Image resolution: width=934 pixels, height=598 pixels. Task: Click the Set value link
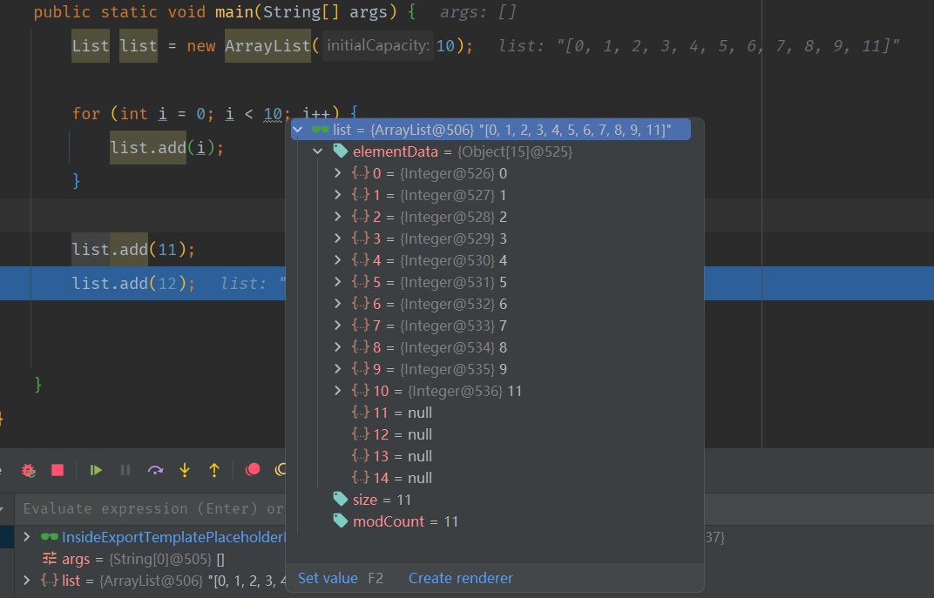click(328, 578)
